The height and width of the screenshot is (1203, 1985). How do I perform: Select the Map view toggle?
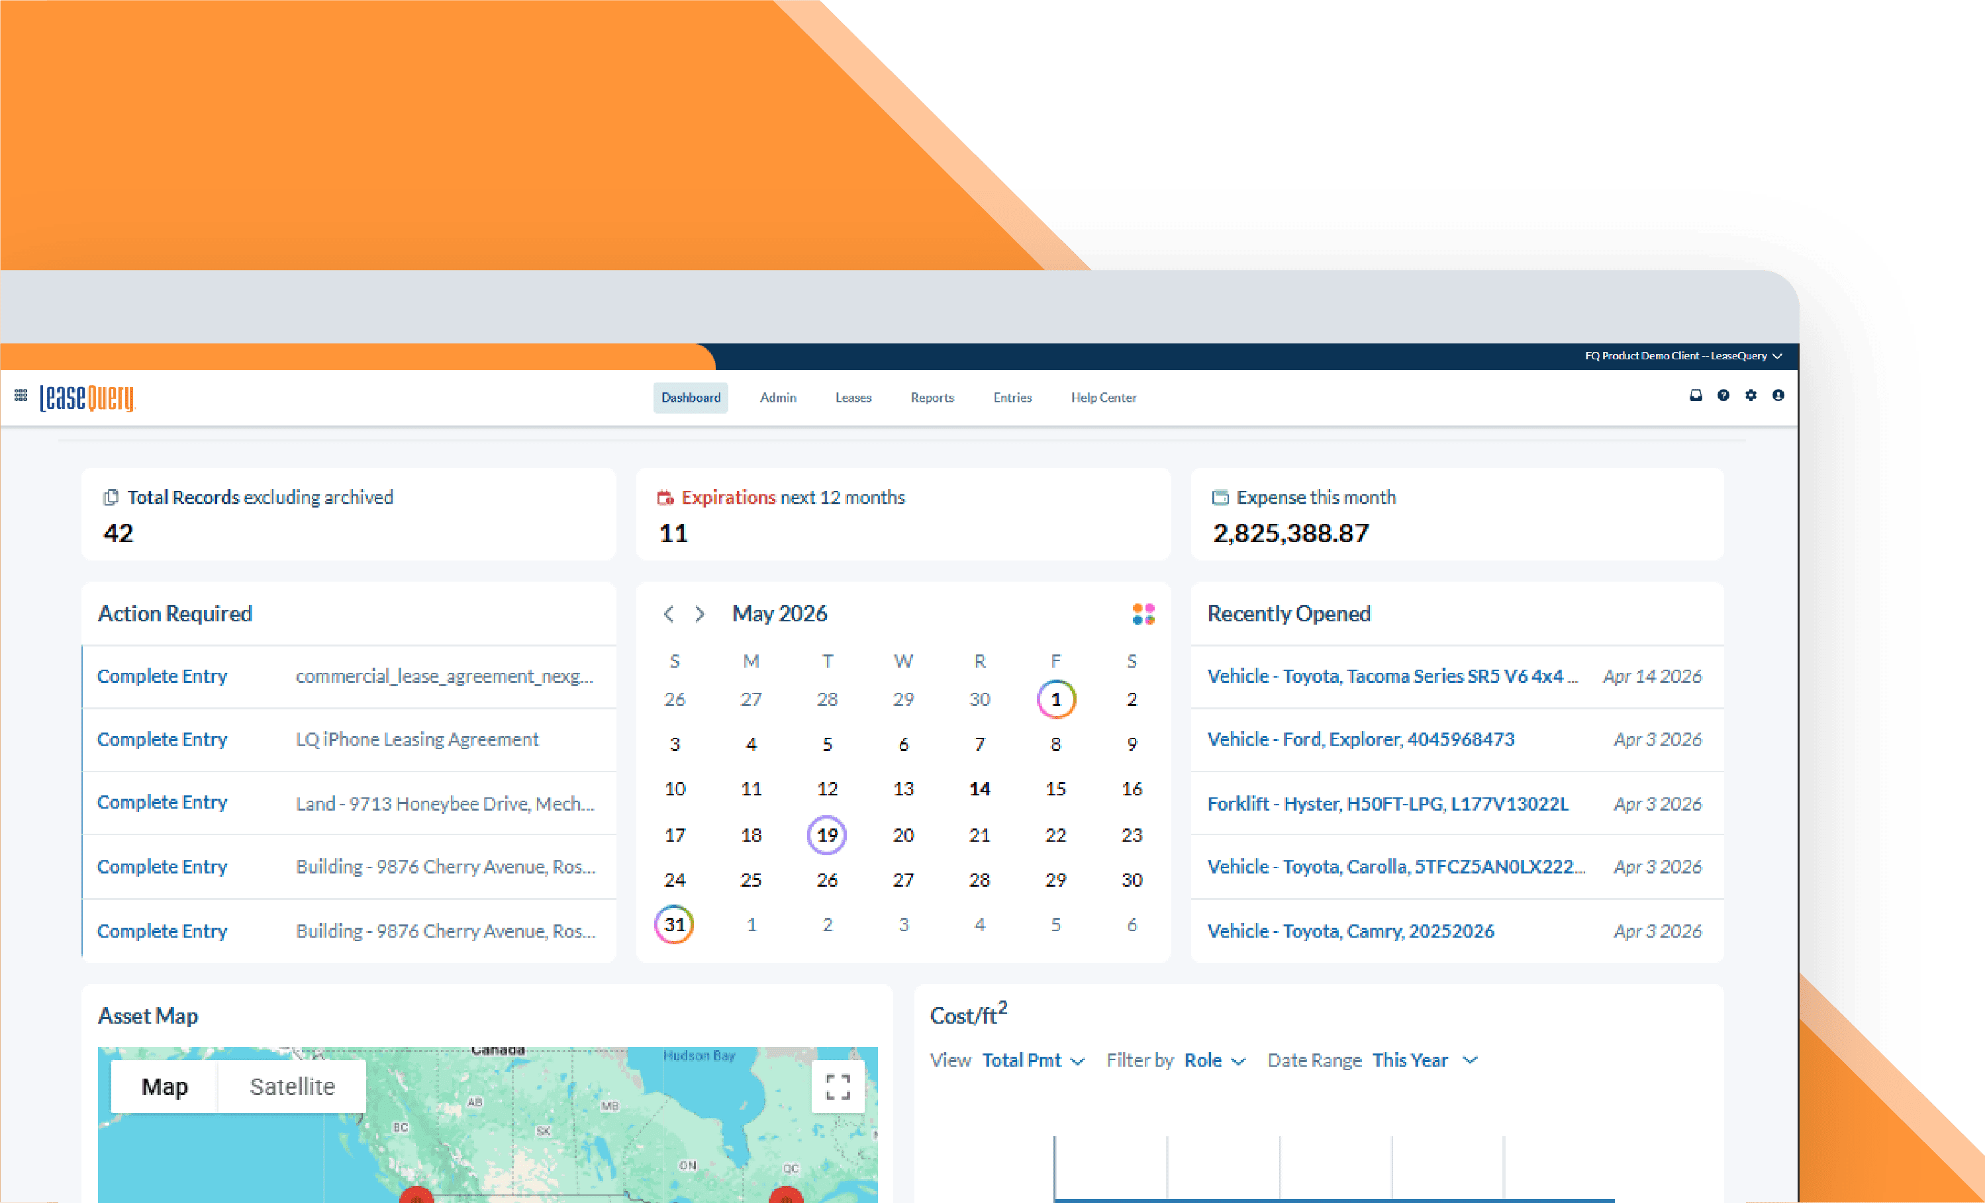click(164, 1087)
